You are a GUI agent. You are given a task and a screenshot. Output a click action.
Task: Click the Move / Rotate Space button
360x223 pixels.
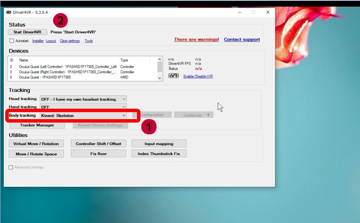pyautogui.click(x=36, y=154)
